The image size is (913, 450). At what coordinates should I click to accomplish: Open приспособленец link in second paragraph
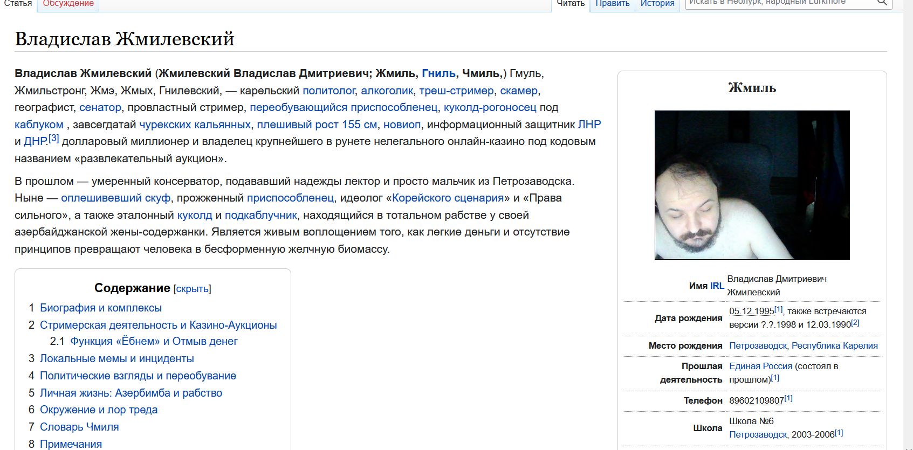click(291, 198)
